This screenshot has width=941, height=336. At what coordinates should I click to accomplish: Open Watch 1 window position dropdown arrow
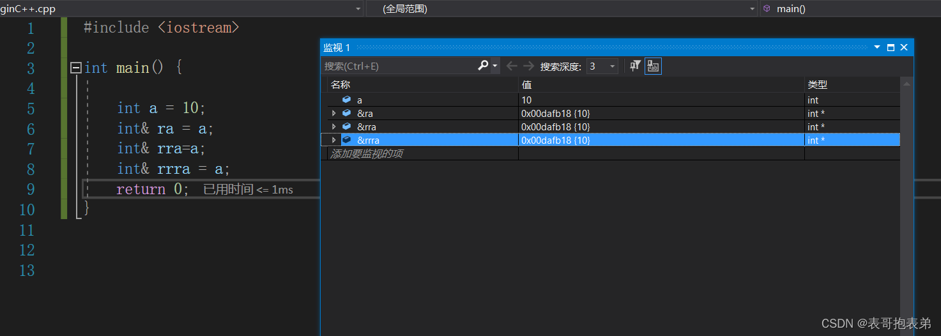click(876, 47)
